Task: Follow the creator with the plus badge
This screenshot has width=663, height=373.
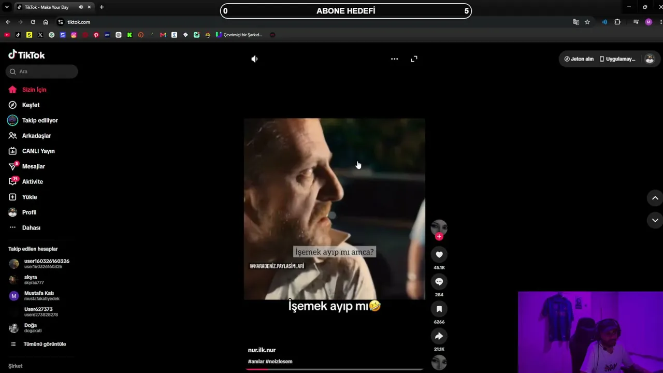Action: 439,237
